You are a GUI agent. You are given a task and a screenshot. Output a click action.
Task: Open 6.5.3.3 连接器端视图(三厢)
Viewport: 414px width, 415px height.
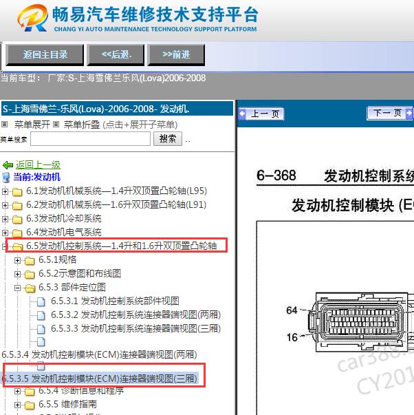click(135, 328)
